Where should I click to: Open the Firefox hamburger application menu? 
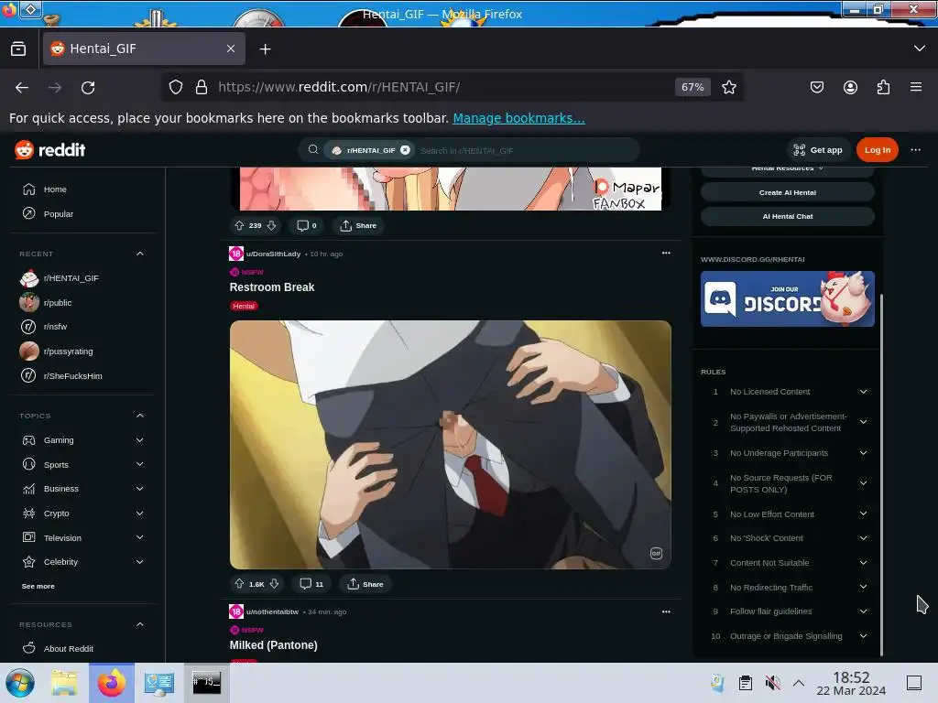[916, 87]
